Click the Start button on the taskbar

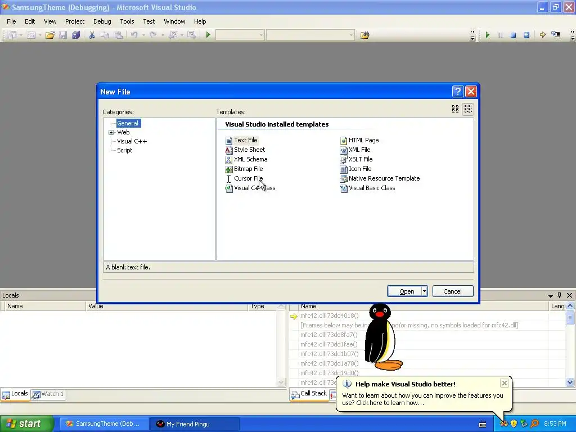27,424
